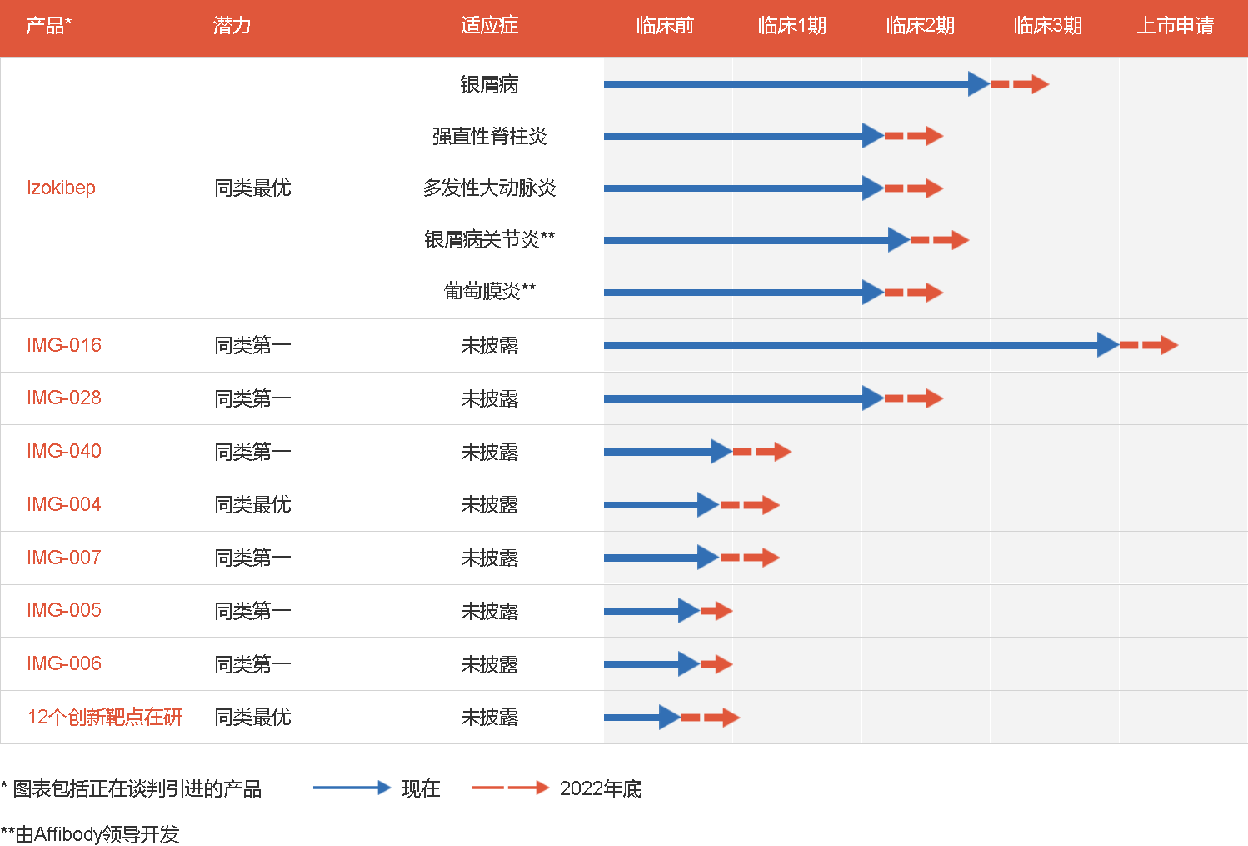
Task: Select the 上市申请 column header
Action: pyautogui.click(x=1176, y=26)
